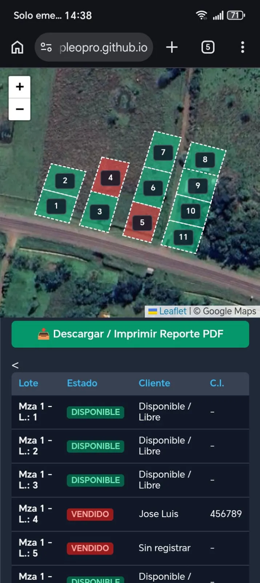Click the back chevron above the table
The height and width of the screenshot is (583, 260).
(x=15, y=365)
